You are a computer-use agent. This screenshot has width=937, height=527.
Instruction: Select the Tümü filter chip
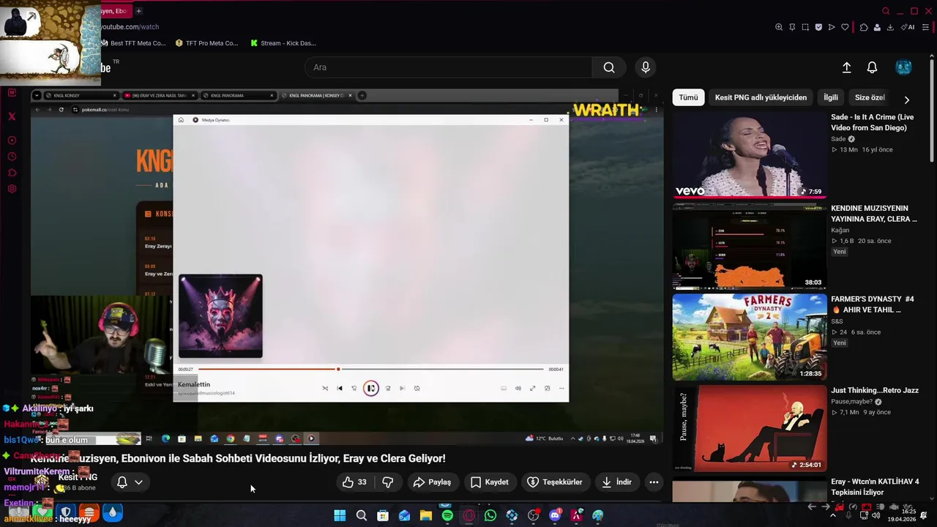688,97
